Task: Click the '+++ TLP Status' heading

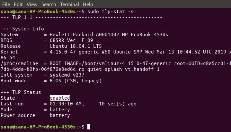Action: coord(21,92)
